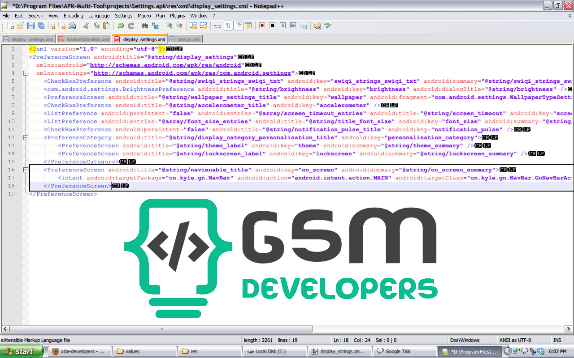The image size is (574, 358).
Task: Collapse the PreferenceCategory fold on line 12
Action: (x=26, y=137)
